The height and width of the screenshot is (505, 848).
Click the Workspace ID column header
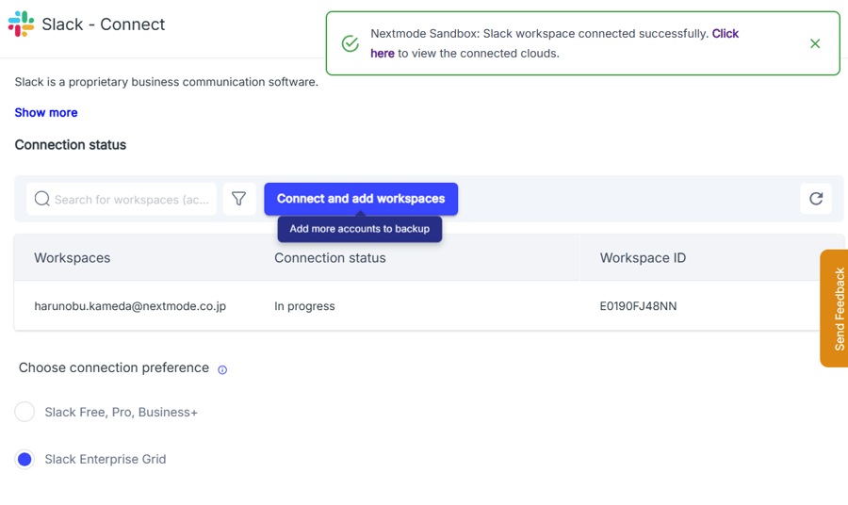(643, 258)
